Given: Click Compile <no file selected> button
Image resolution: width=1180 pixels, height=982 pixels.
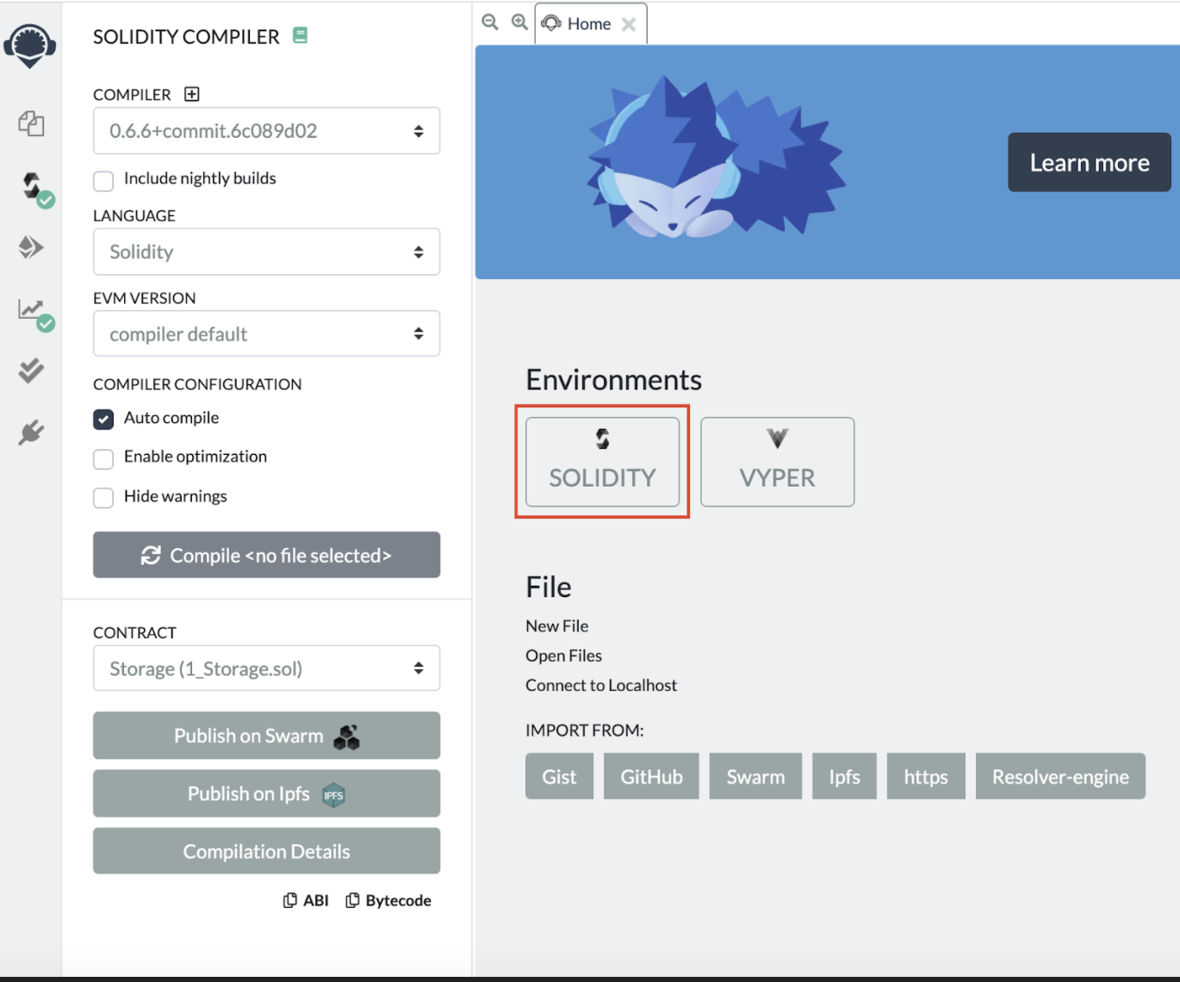Looking at the screenshot, I should (266, 555).
